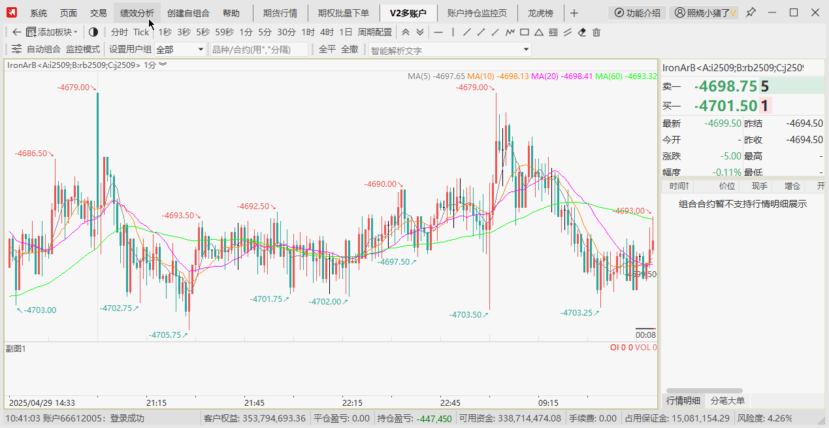Click the trash bin delete-drawings icon
Viewport: 829px width, 428px height.
[x=596, y=32]
